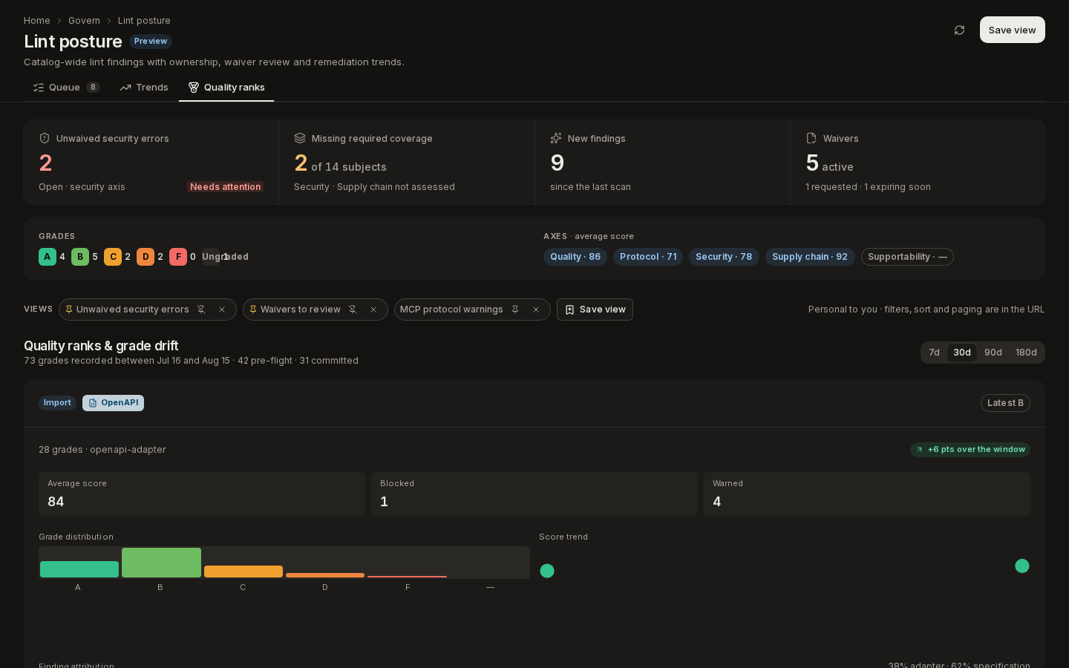The image size is (1069, 668).
Task: Click the sparkle icon on New findings card
Action: (556, 138)
